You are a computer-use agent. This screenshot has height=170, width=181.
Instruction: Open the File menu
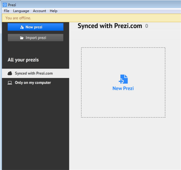click(7, 11)
